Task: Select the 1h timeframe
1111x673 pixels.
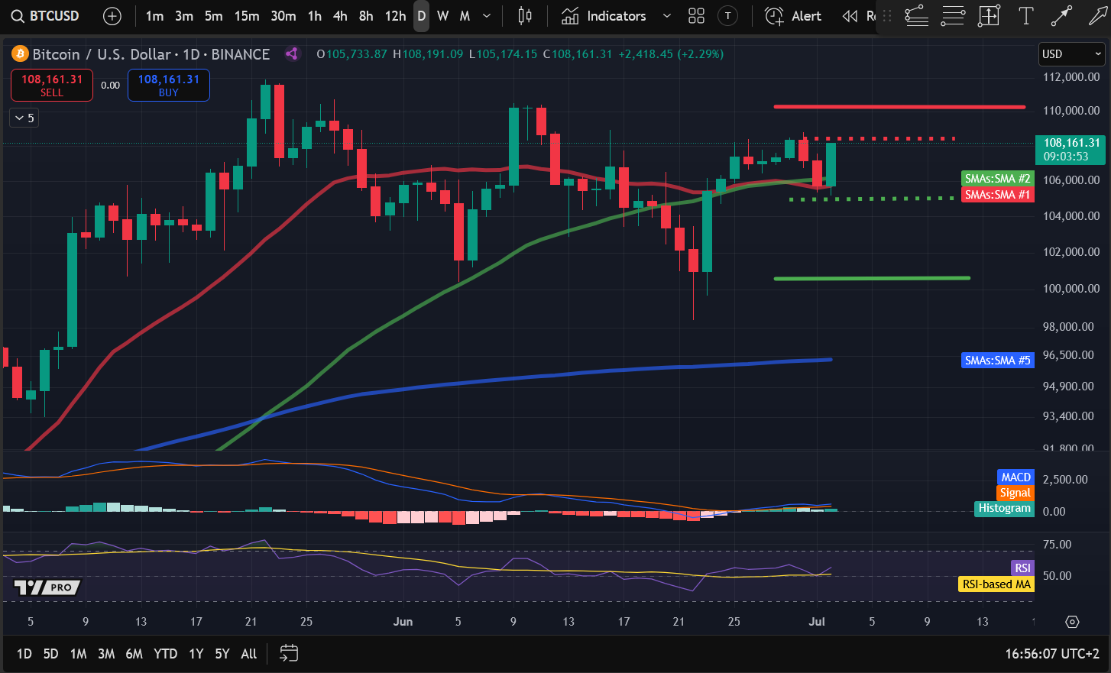Action: click(315, 16)
